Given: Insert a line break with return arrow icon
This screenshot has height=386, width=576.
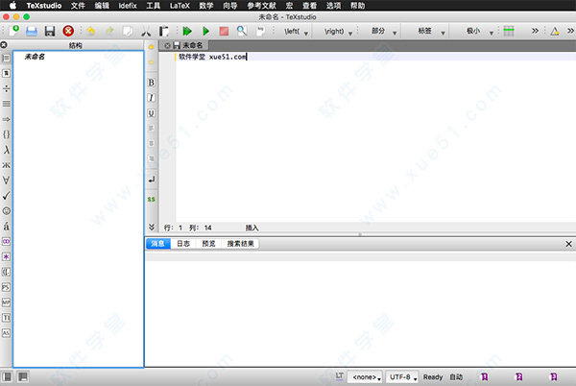Looking at the screenshot, I should (x=152, y=180).
